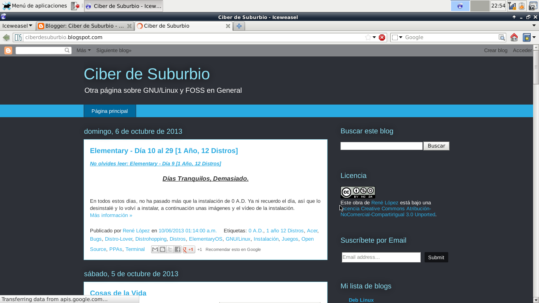
Task: Open author René López under the post
Action: click(x=136, y=231)
